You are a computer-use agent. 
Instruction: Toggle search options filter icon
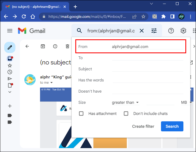tap(154, 31)
